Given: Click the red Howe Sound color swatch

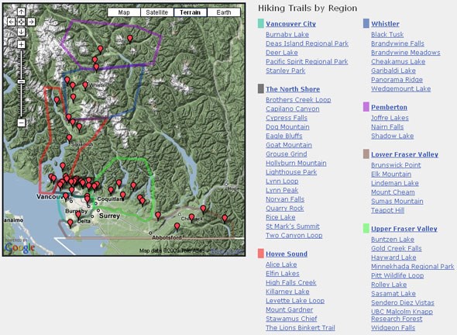Looking at the screenshot, I should (261, 254).
